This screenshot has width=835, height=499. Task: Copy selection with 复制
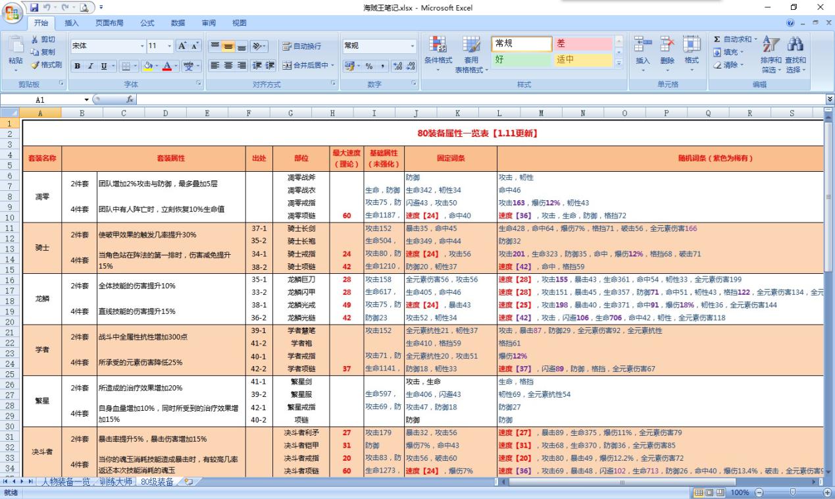[x=45, y=52]
